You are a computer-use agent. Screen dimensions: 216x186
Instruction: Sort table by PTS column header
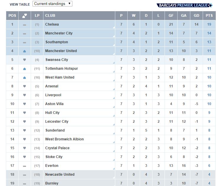pyautogui.click(x=209, y=16)
